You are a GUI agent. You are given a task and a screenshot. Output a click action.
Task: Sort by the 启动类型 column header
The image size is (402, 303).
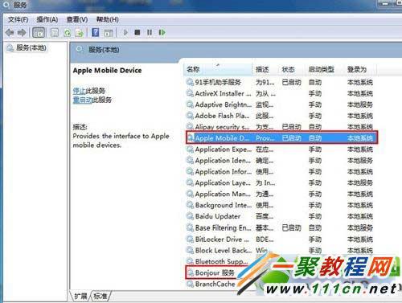coord(321,69)
